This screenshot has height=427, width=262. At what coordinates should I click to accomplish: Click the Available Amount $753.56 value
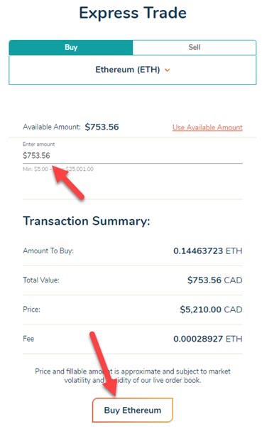[102, 127]
